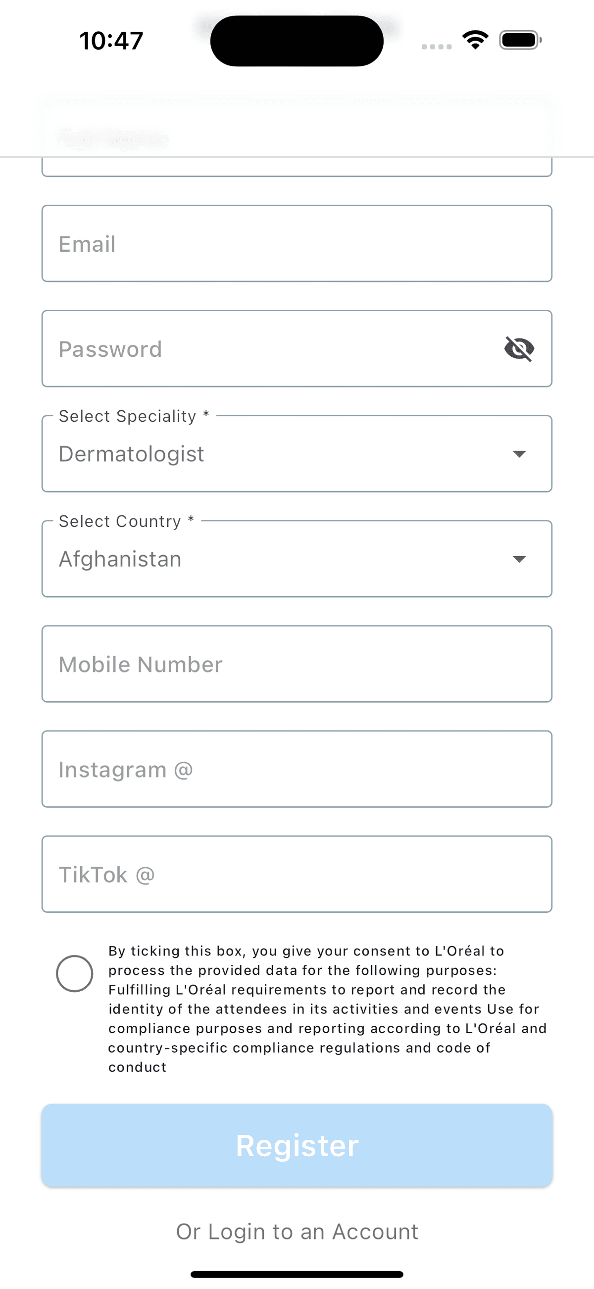Tap the cellular signal dots indicator
Screen dimensions: 594x1289
tap(437, 47)
